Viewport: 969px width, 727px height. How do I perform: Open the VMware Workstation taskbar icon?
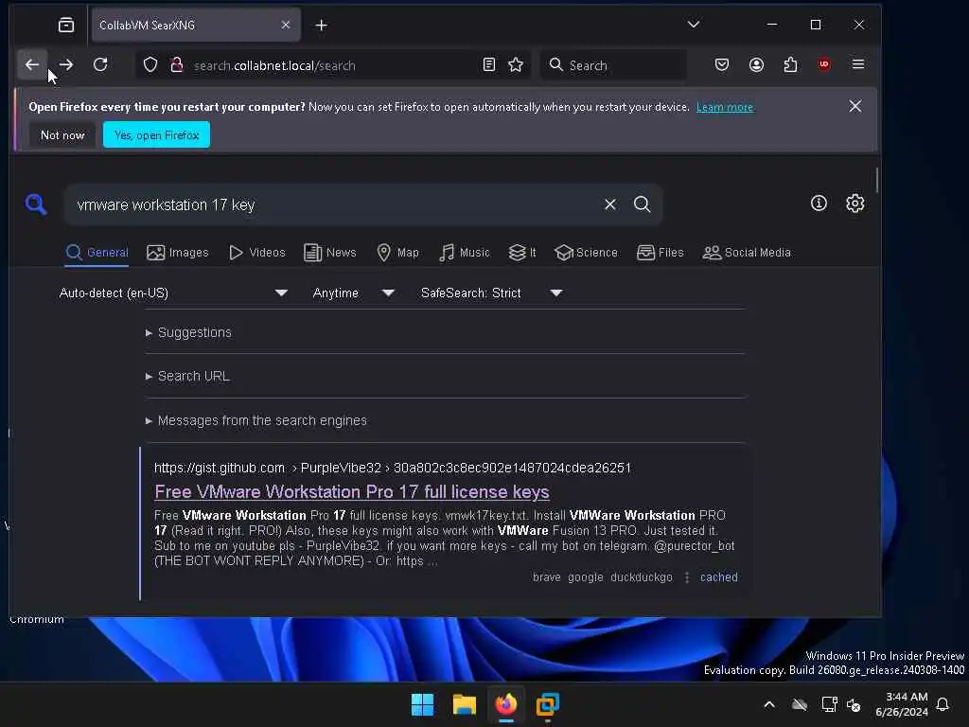pos(548,704)
